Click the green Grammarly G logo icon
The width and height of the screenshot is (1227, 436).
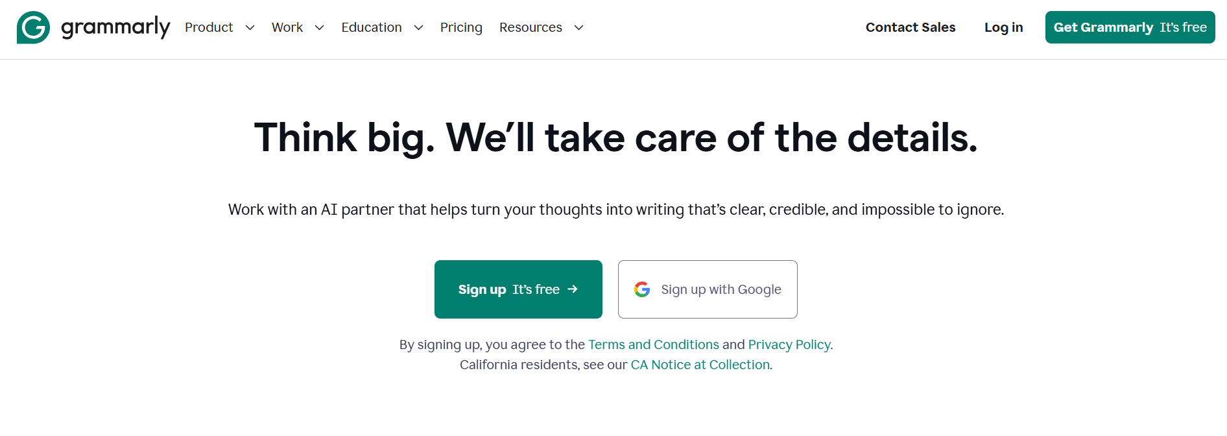coord(33,27)
